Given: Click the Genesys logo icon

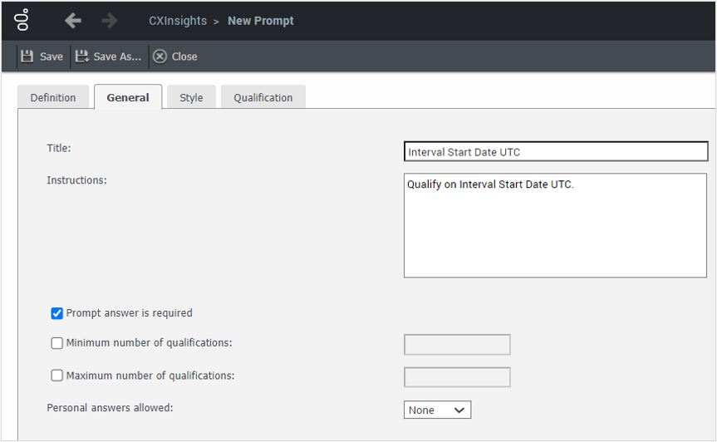Looking at the screenshot, I should [22, 20].
